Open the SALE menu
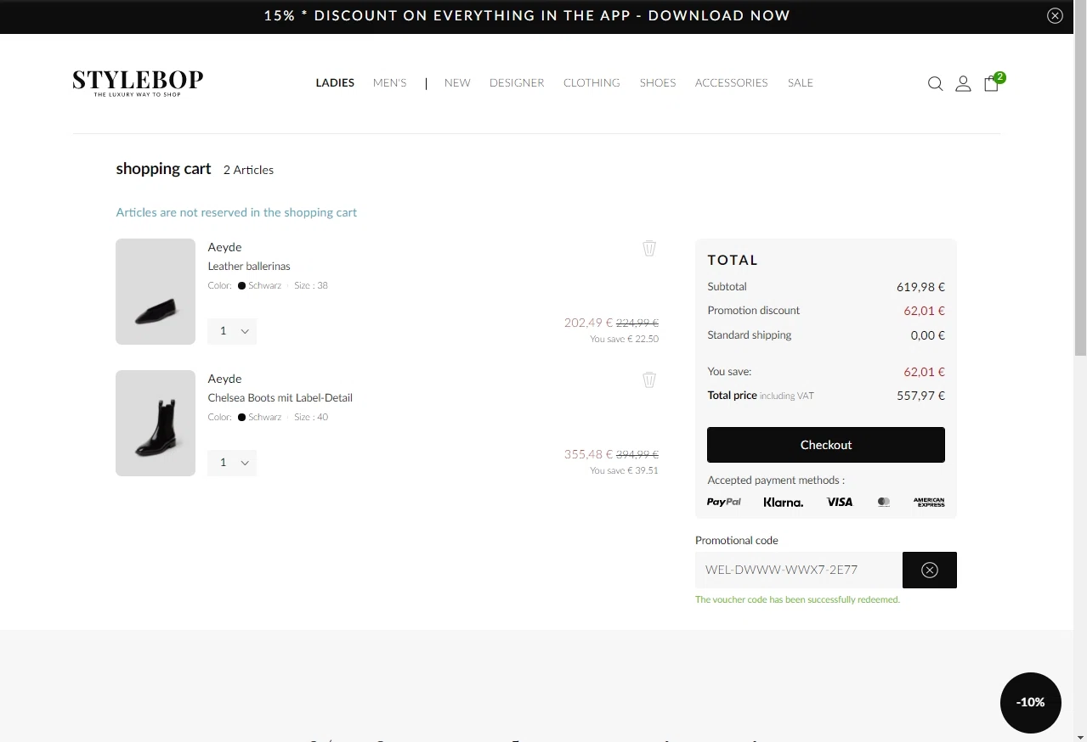1087x742 pixels. click(x=801, y=82)
